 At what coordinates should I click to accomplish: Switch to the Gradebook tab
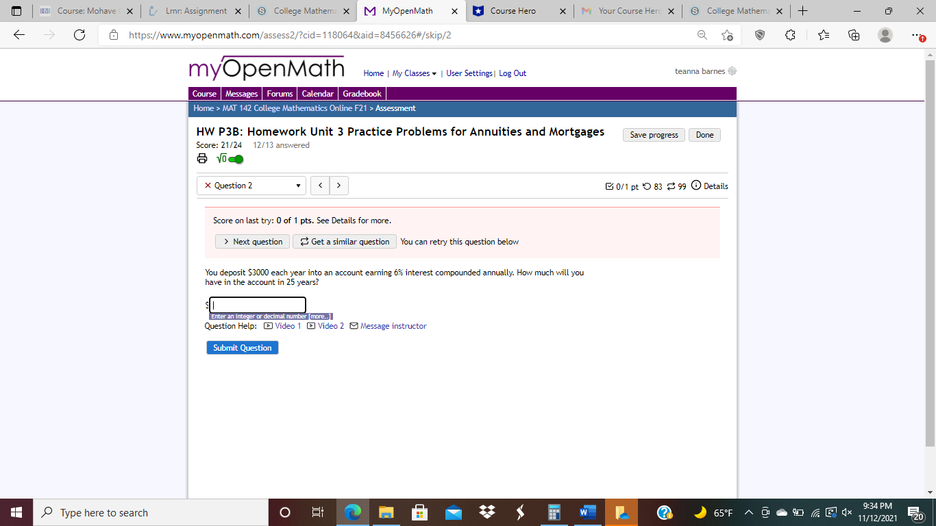(362, 93)
